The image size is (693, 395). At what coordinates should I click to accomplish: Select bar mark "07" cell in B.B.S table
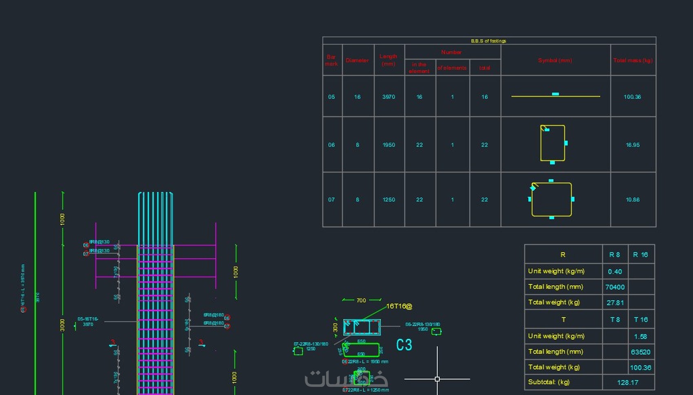(x=331, y=200)
